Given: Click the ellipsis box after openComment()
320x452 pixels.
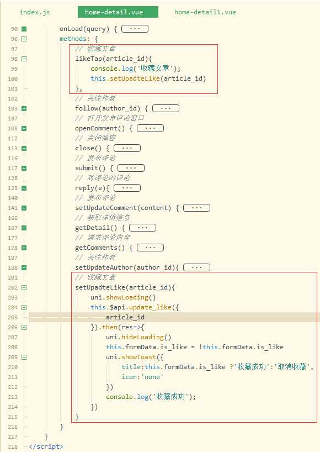Looking at the screenshot, I should coord(150,128).
